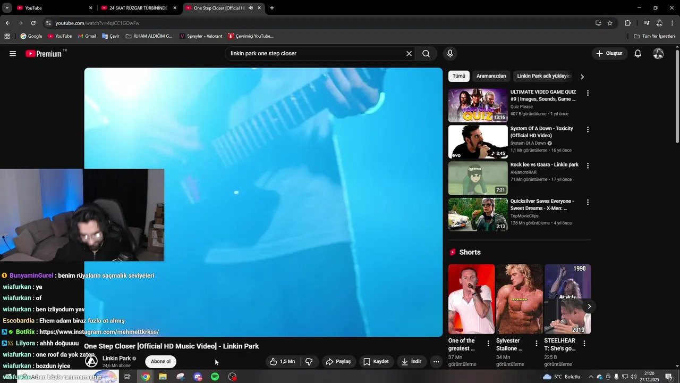Open the YouTube hamburger guide menu
Image resolution: width=680 pixels, height=383 pixels.
(13, 54)
